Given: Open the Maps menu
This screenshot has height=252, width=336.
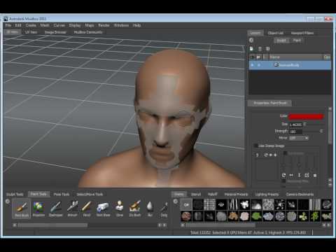Looking at the screenshot, I should coord(90,25).
